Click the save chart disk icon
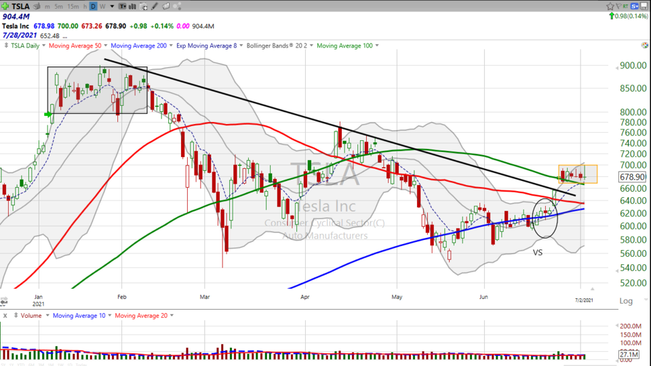The image size is (651, 366). 644,6
